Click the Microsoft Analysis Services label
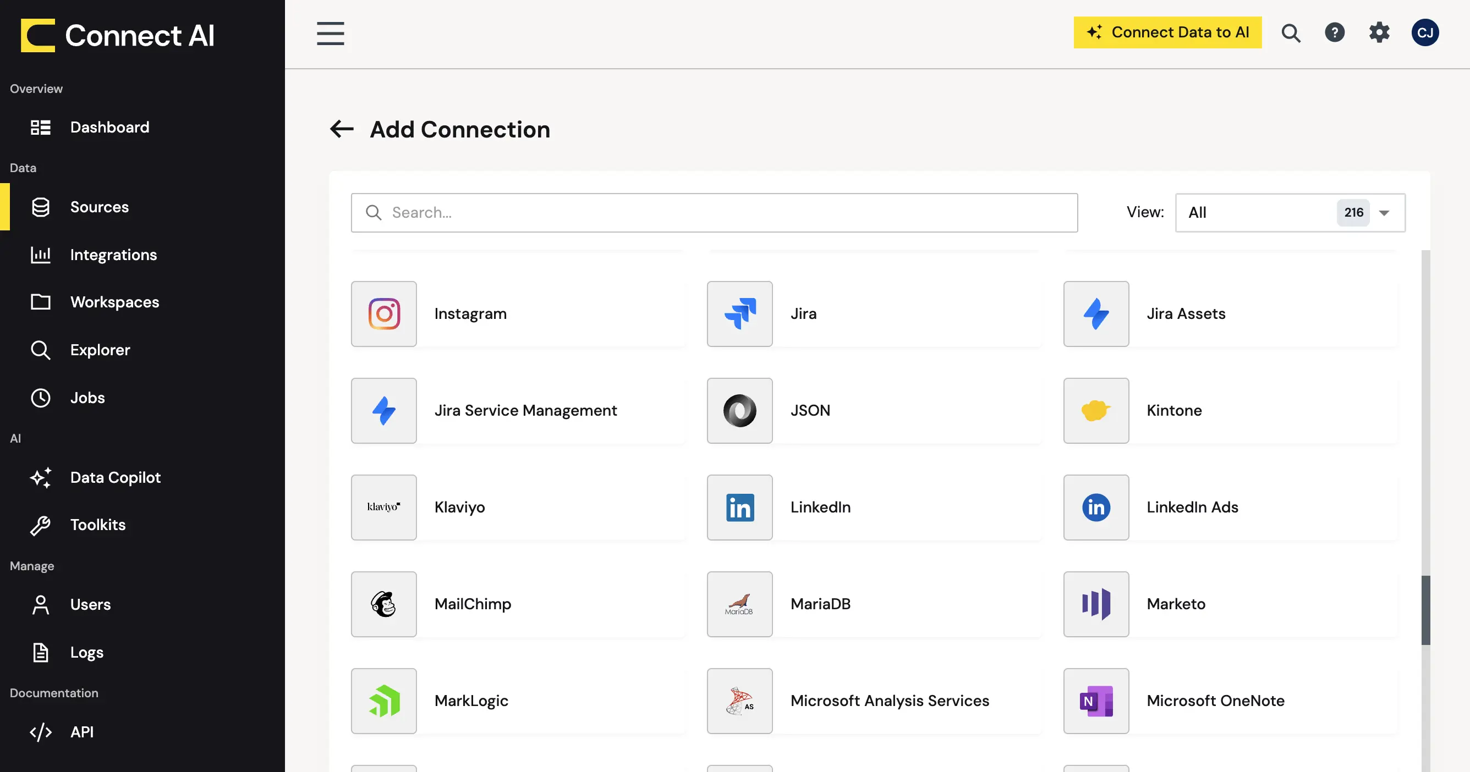 coord(890,701)
